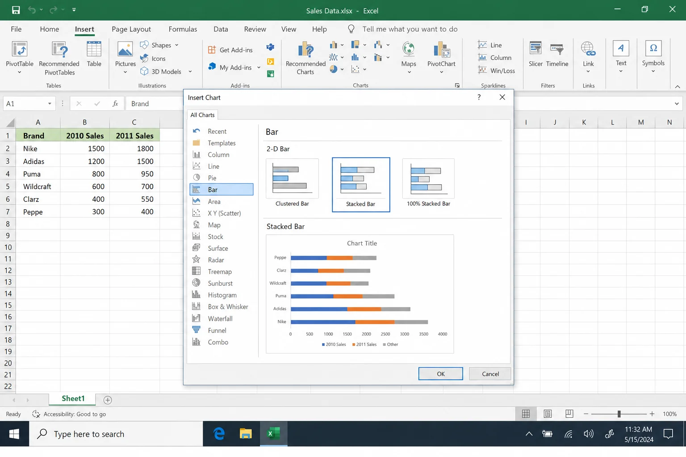
Task: Expand the formula bar chevron
Action: coord(677,104)
